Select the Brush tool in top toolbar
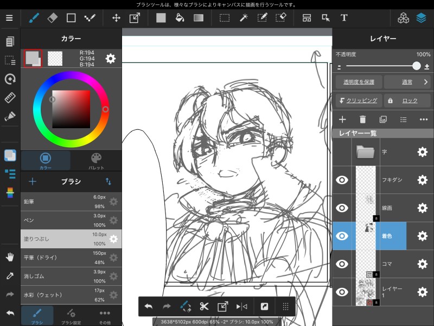 click(x=34, y=18)
